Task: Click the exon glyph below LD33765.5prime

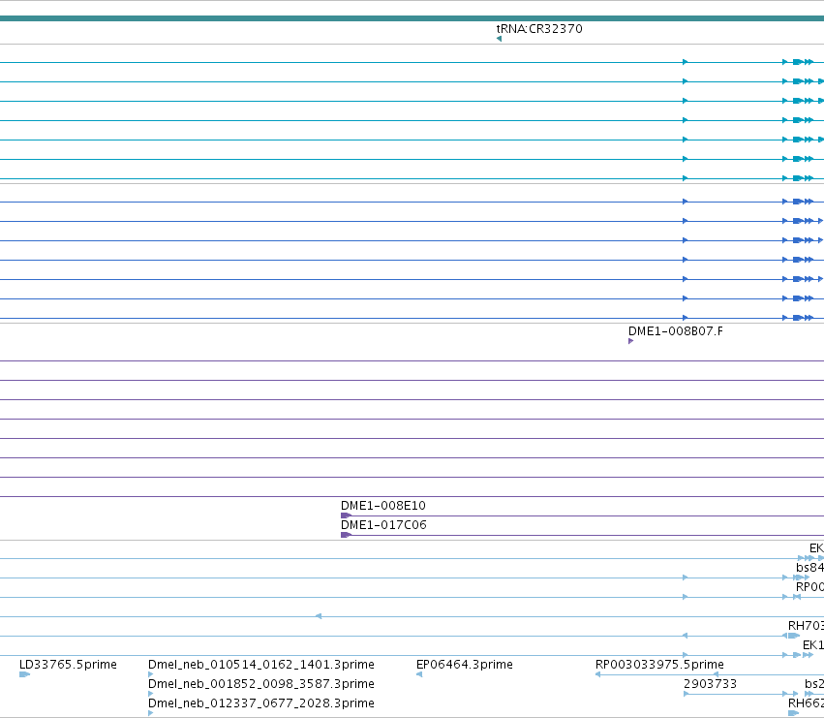Action: click(x=25, y=674)
